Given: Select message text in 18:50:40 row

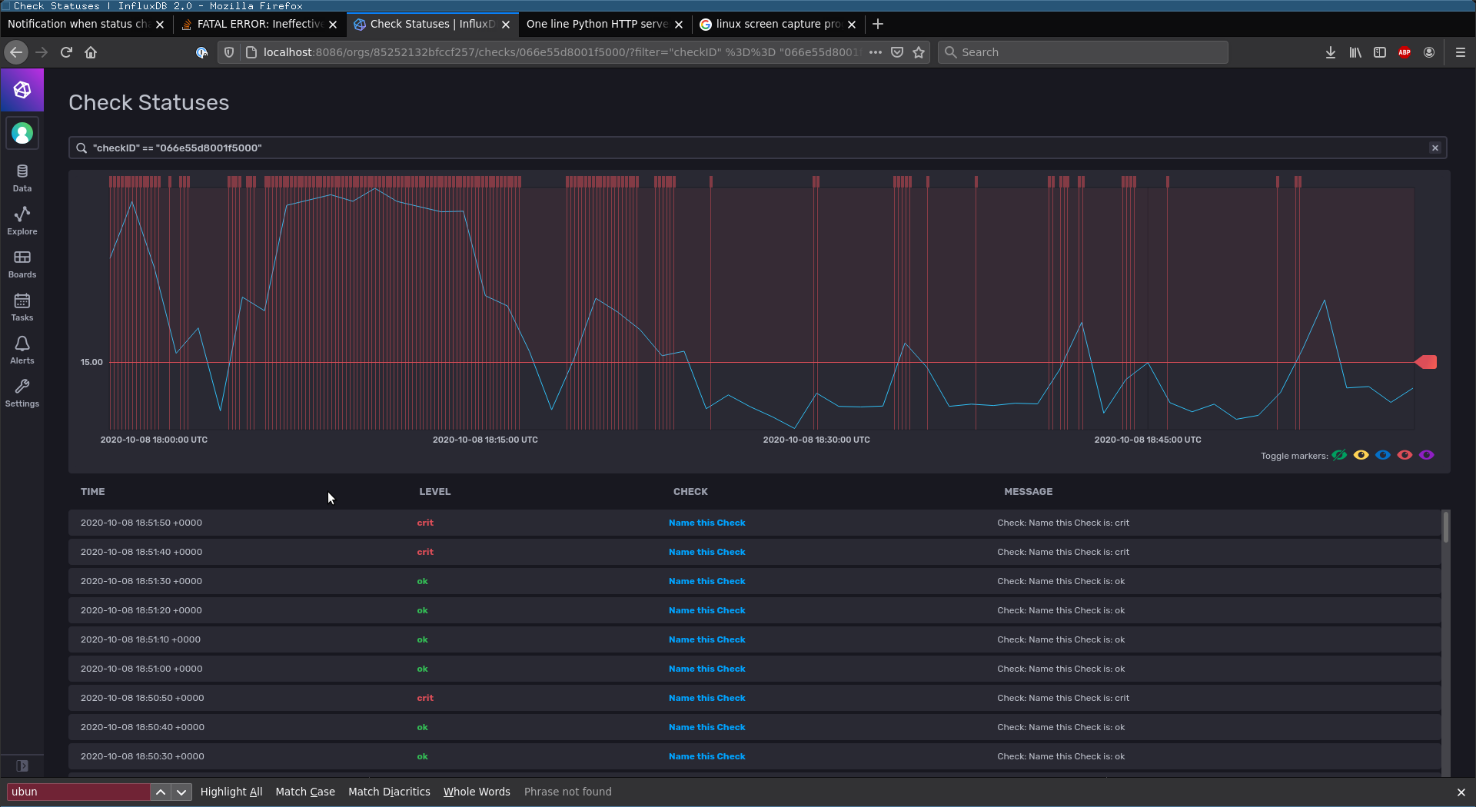Looking at the screenshot, I should pos(1061,727).
